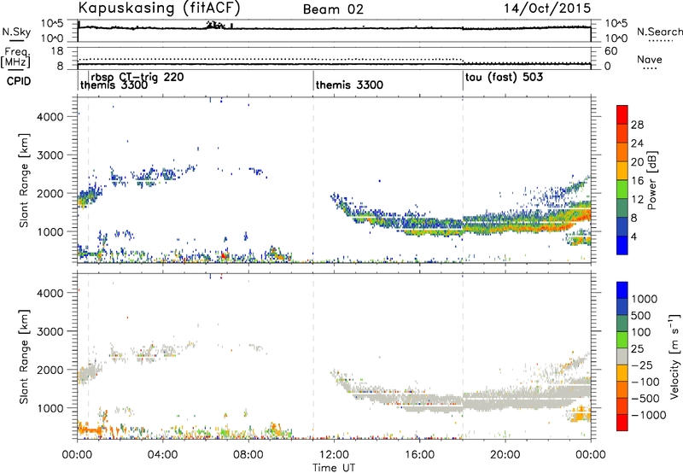Click the red bottom segment of Velocity colorbar
The height and width of the screenshot is (473, 683).
click(622, 423)
